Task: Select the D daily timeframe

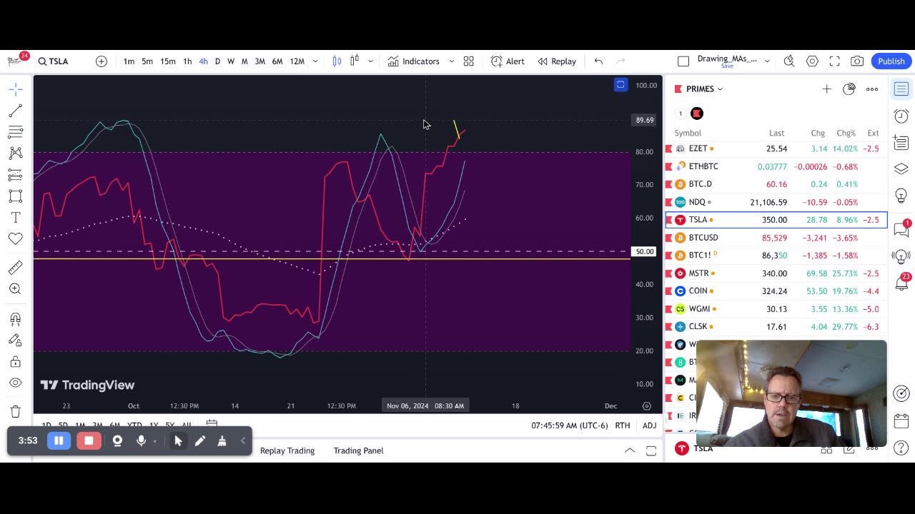Action: point(217,61)
